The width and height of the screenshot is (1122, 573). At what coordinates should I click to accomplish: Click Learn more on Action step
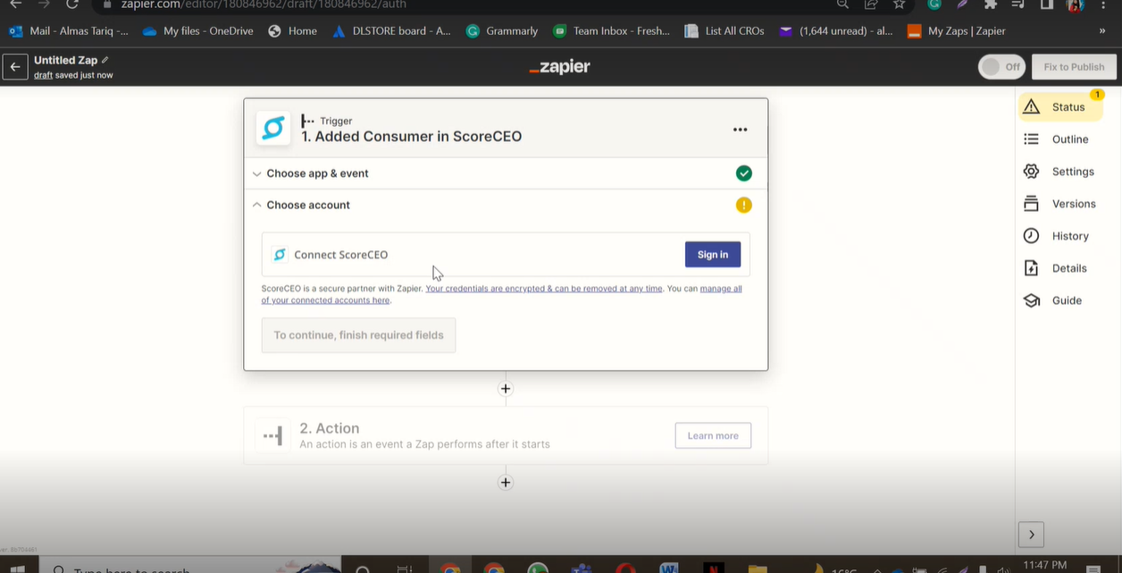[x=713, y=435]
